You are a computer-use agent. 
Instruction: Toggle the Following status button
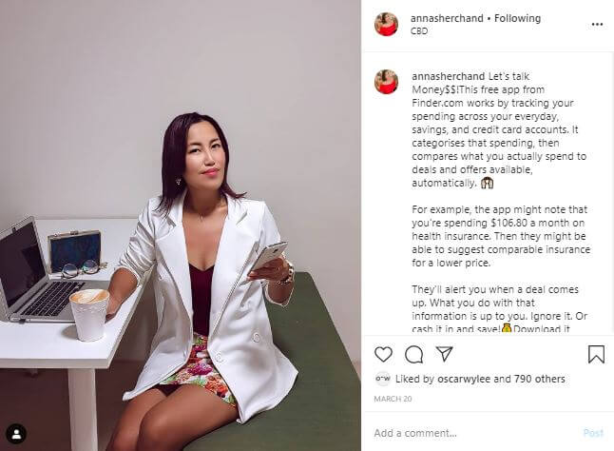click(517, 18)
